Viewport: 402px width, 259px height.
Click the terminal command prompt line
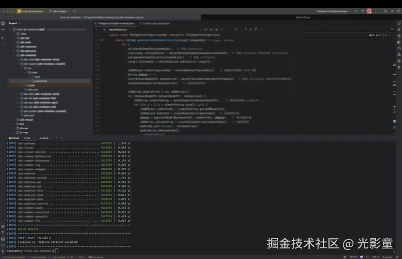(x=32, y=251)
